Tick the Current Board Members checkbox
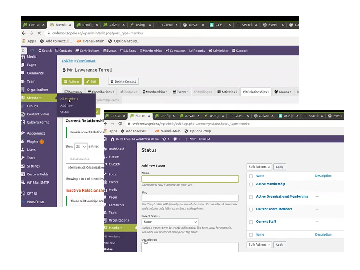Viewport: 360px width, 270px height. [251, 210]
